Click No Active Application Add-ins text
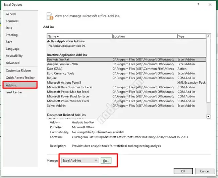218x178 pixels. click(67, 46)
